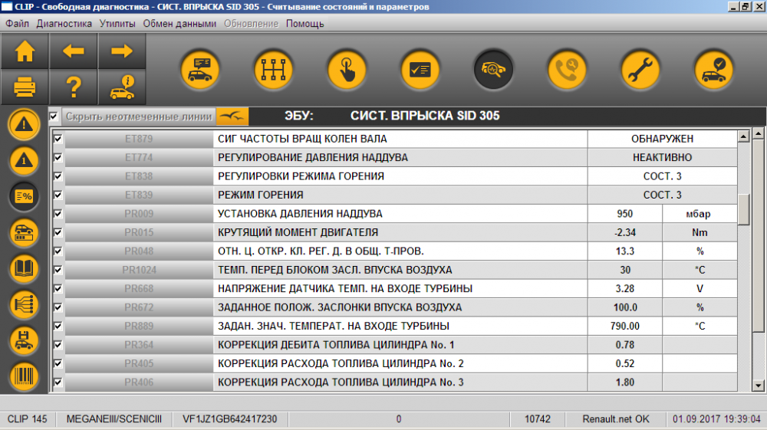Select the КРУТЯЩИЙ МОМЕНТ ДВИГАТЕЛЯ parameter
The image size is (767, 430).
[400, 232]
